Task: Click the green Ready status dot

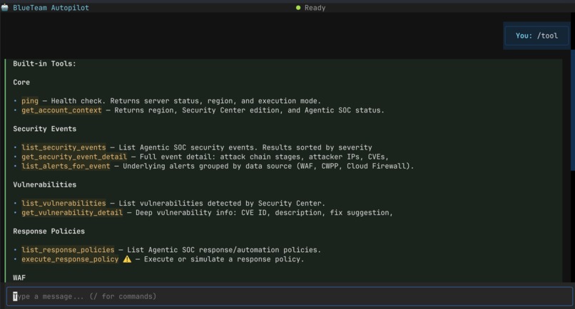Action: [x=298, y=8]
